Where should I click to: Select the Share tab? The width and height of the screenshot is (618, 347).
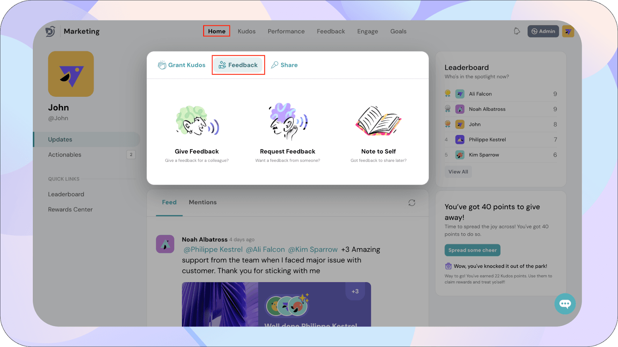click(x=284, y=65)
